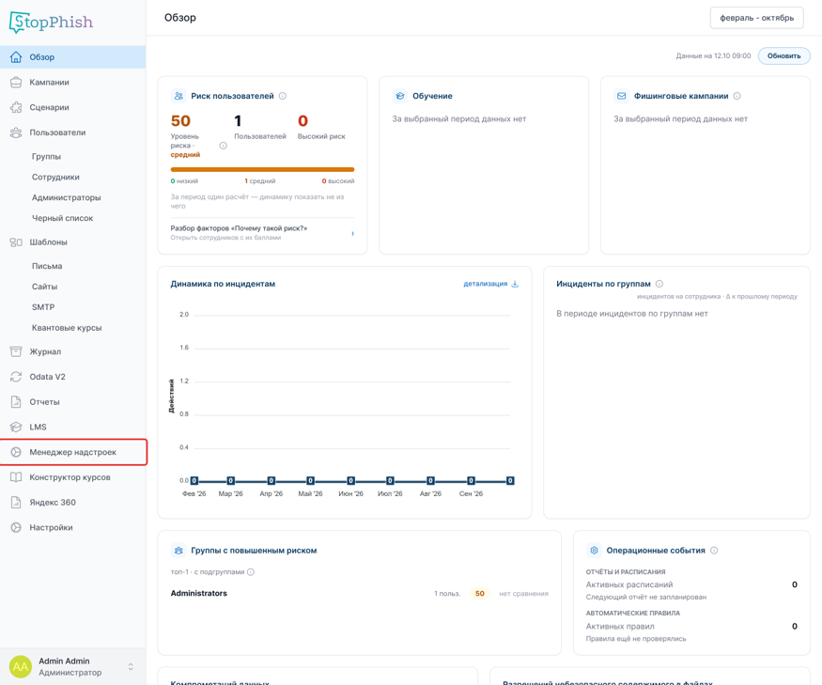Open the Группы submenu item
822x685 pixels.
(46, 156)
